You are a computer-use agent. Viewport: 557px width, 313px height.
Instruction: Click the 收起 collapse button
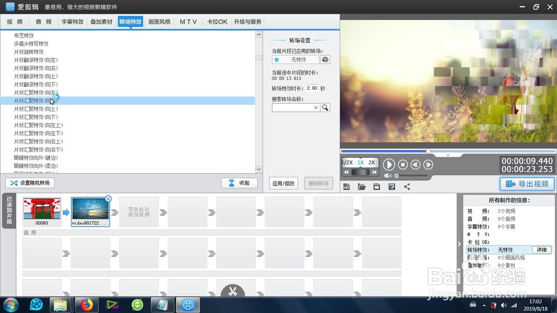click(x=240, y=183)
